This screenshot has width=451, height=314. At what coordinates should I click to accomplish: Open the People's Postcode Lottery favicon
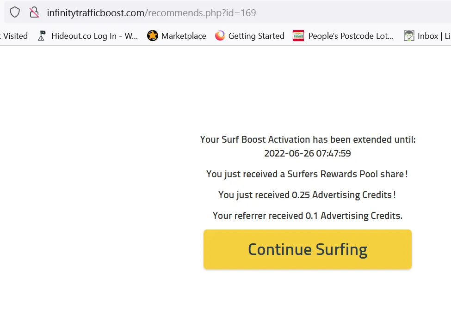(298, 36)
